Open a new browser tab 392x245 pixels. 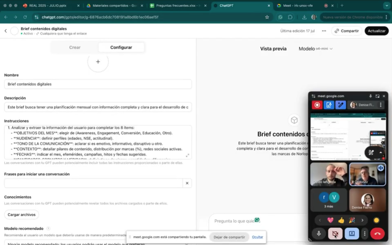point(342,5)
